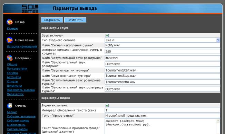Open the События камер link
Image resolution: width=225 pixels, height=134 pixels.
pos(18,121)
